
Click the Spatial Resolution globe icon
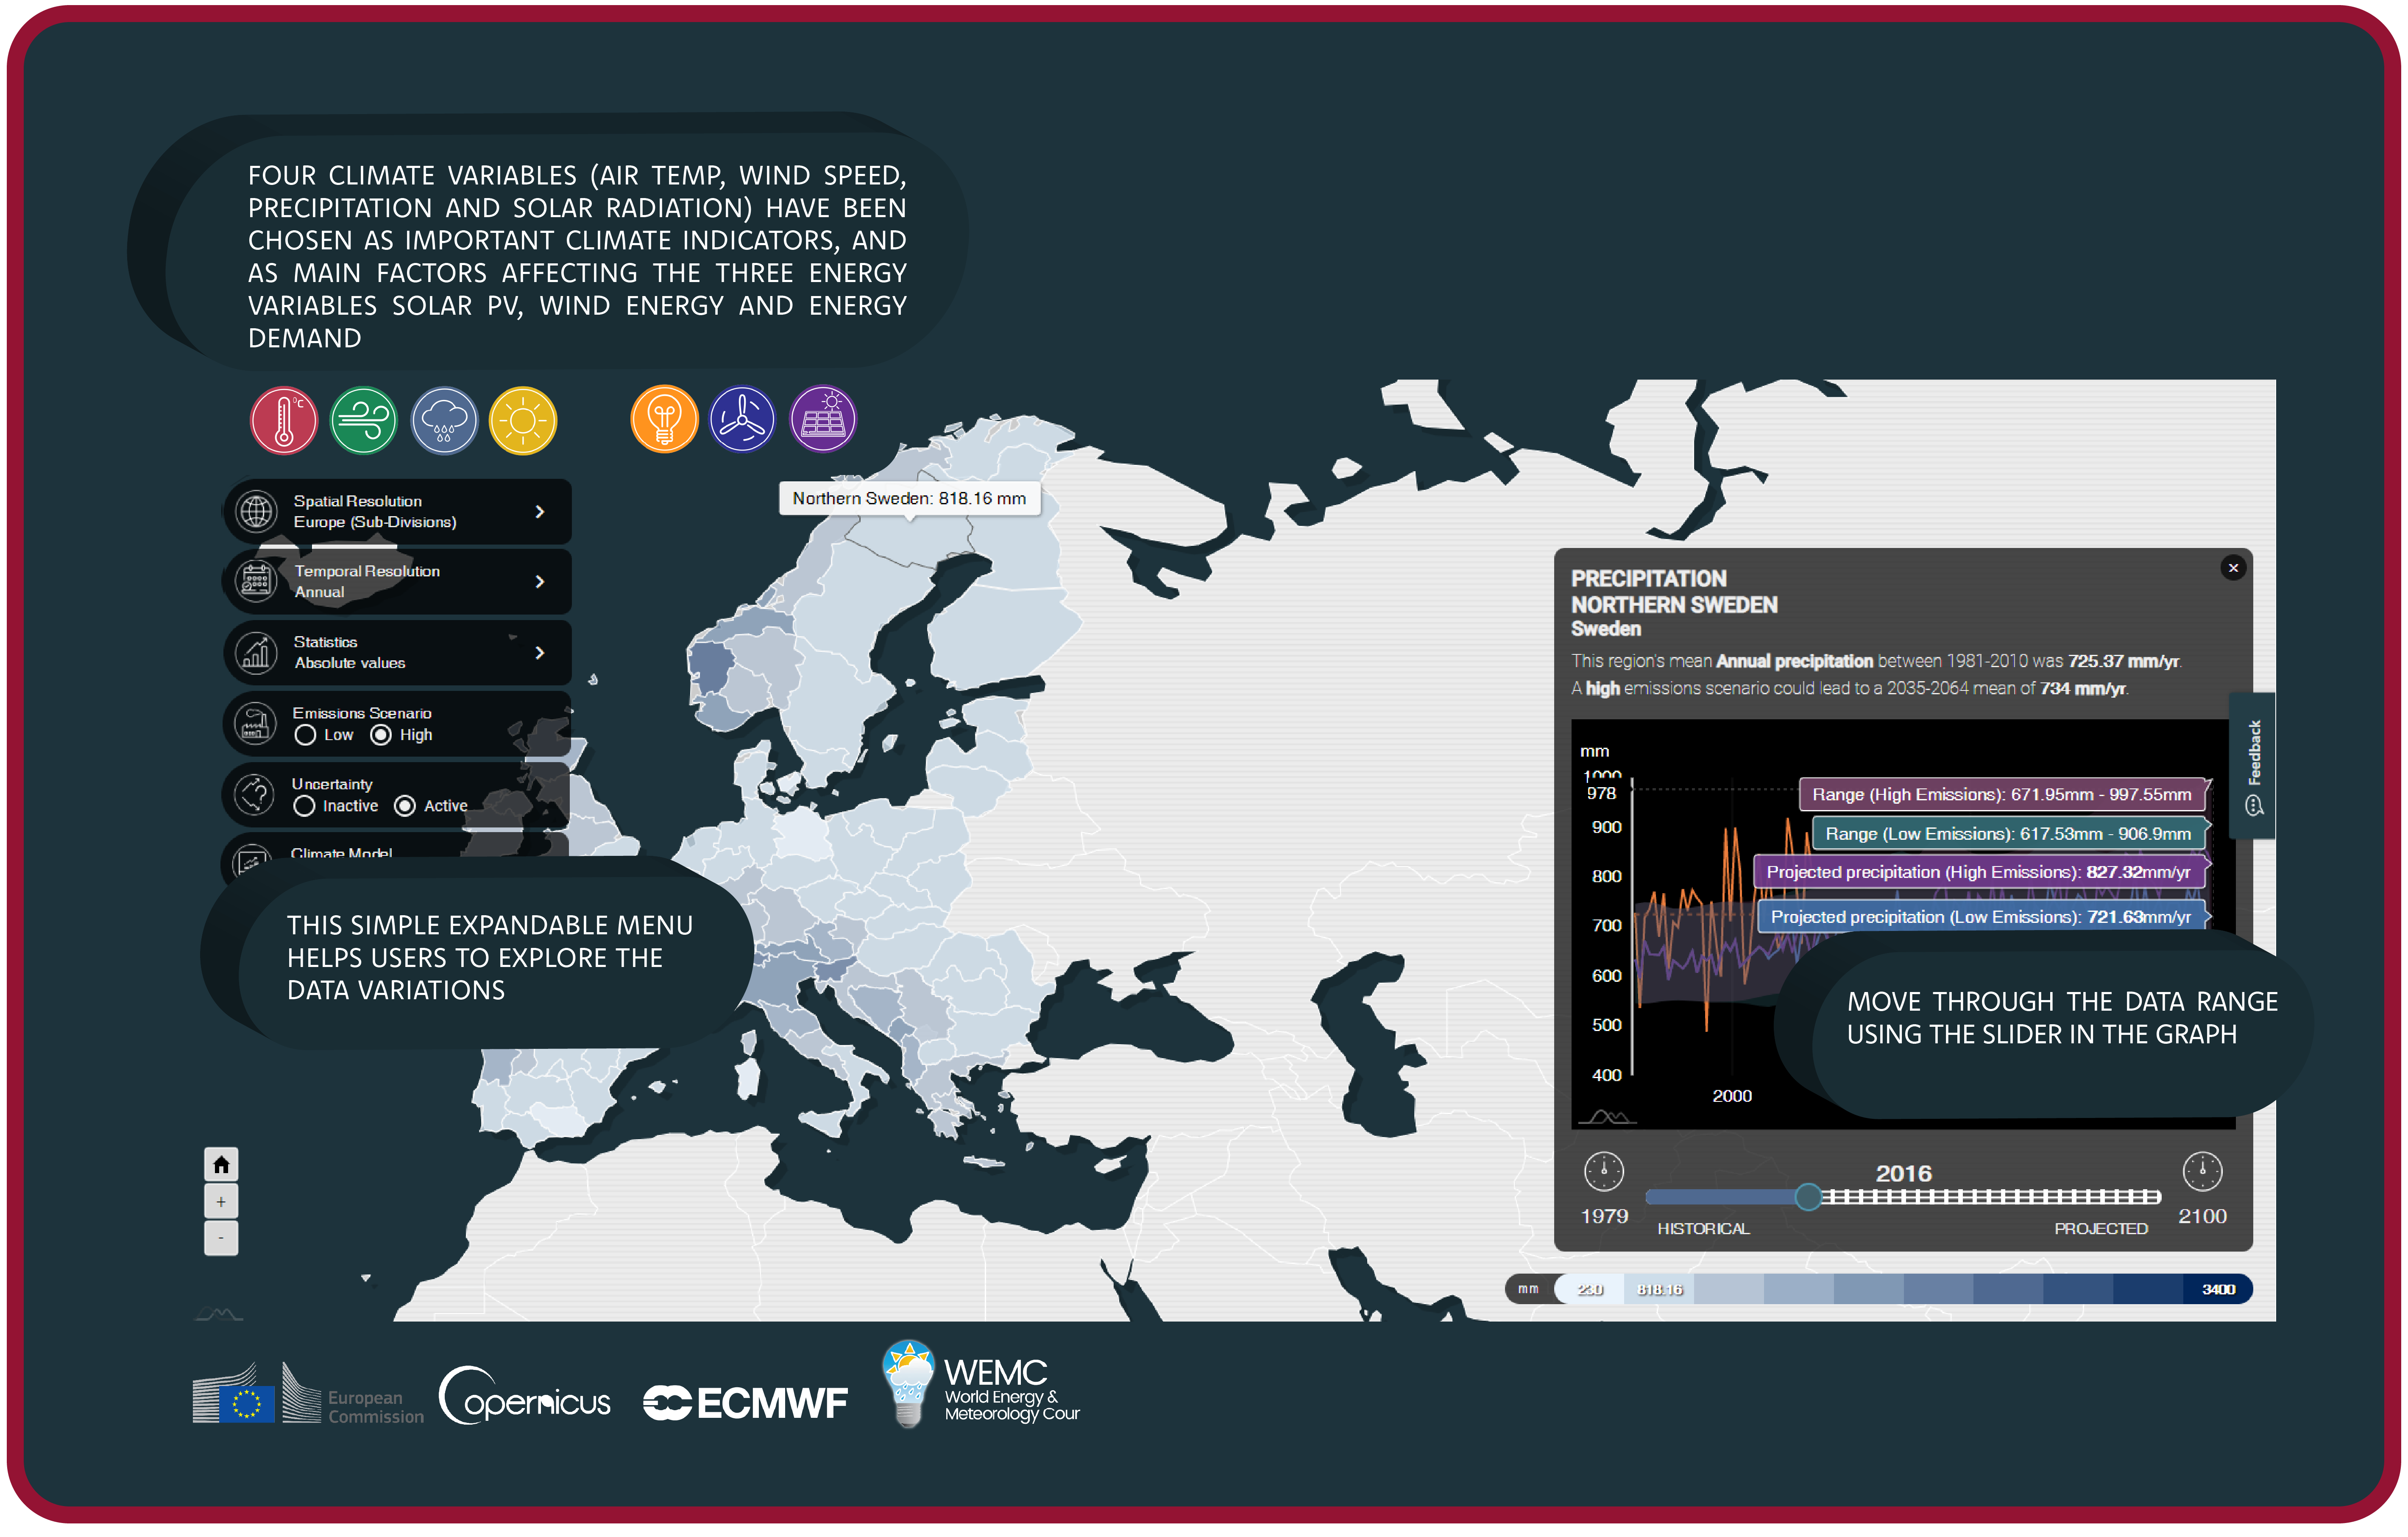click(256, 511)
